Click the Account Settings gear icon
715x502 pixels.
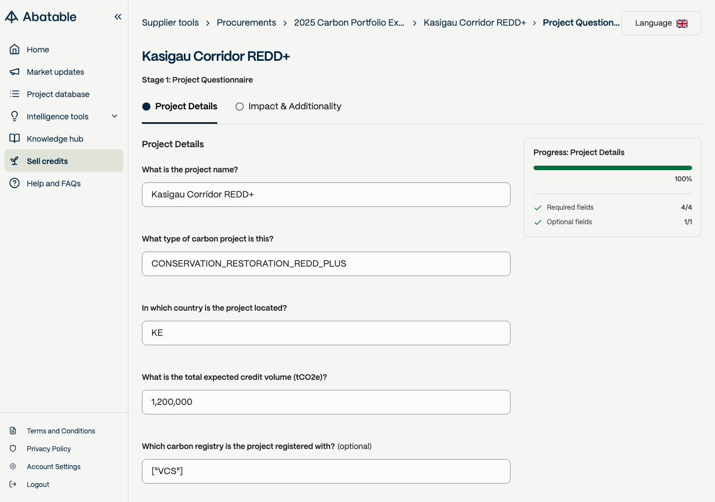(13, 467)
